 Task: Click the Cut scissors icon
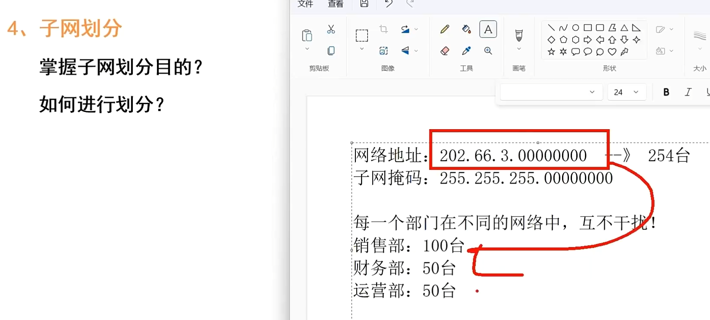(331, 29)
